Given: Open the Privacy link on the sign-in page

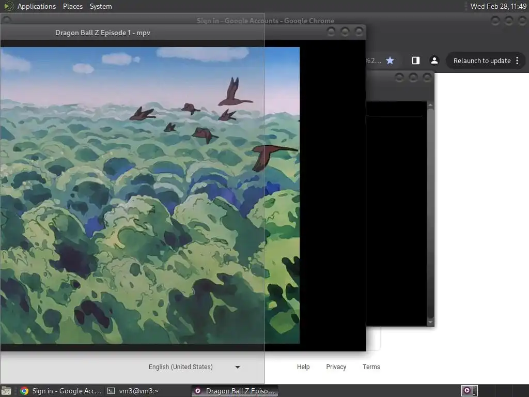Looking at the screenshot, I should click(x=336, y=367).
